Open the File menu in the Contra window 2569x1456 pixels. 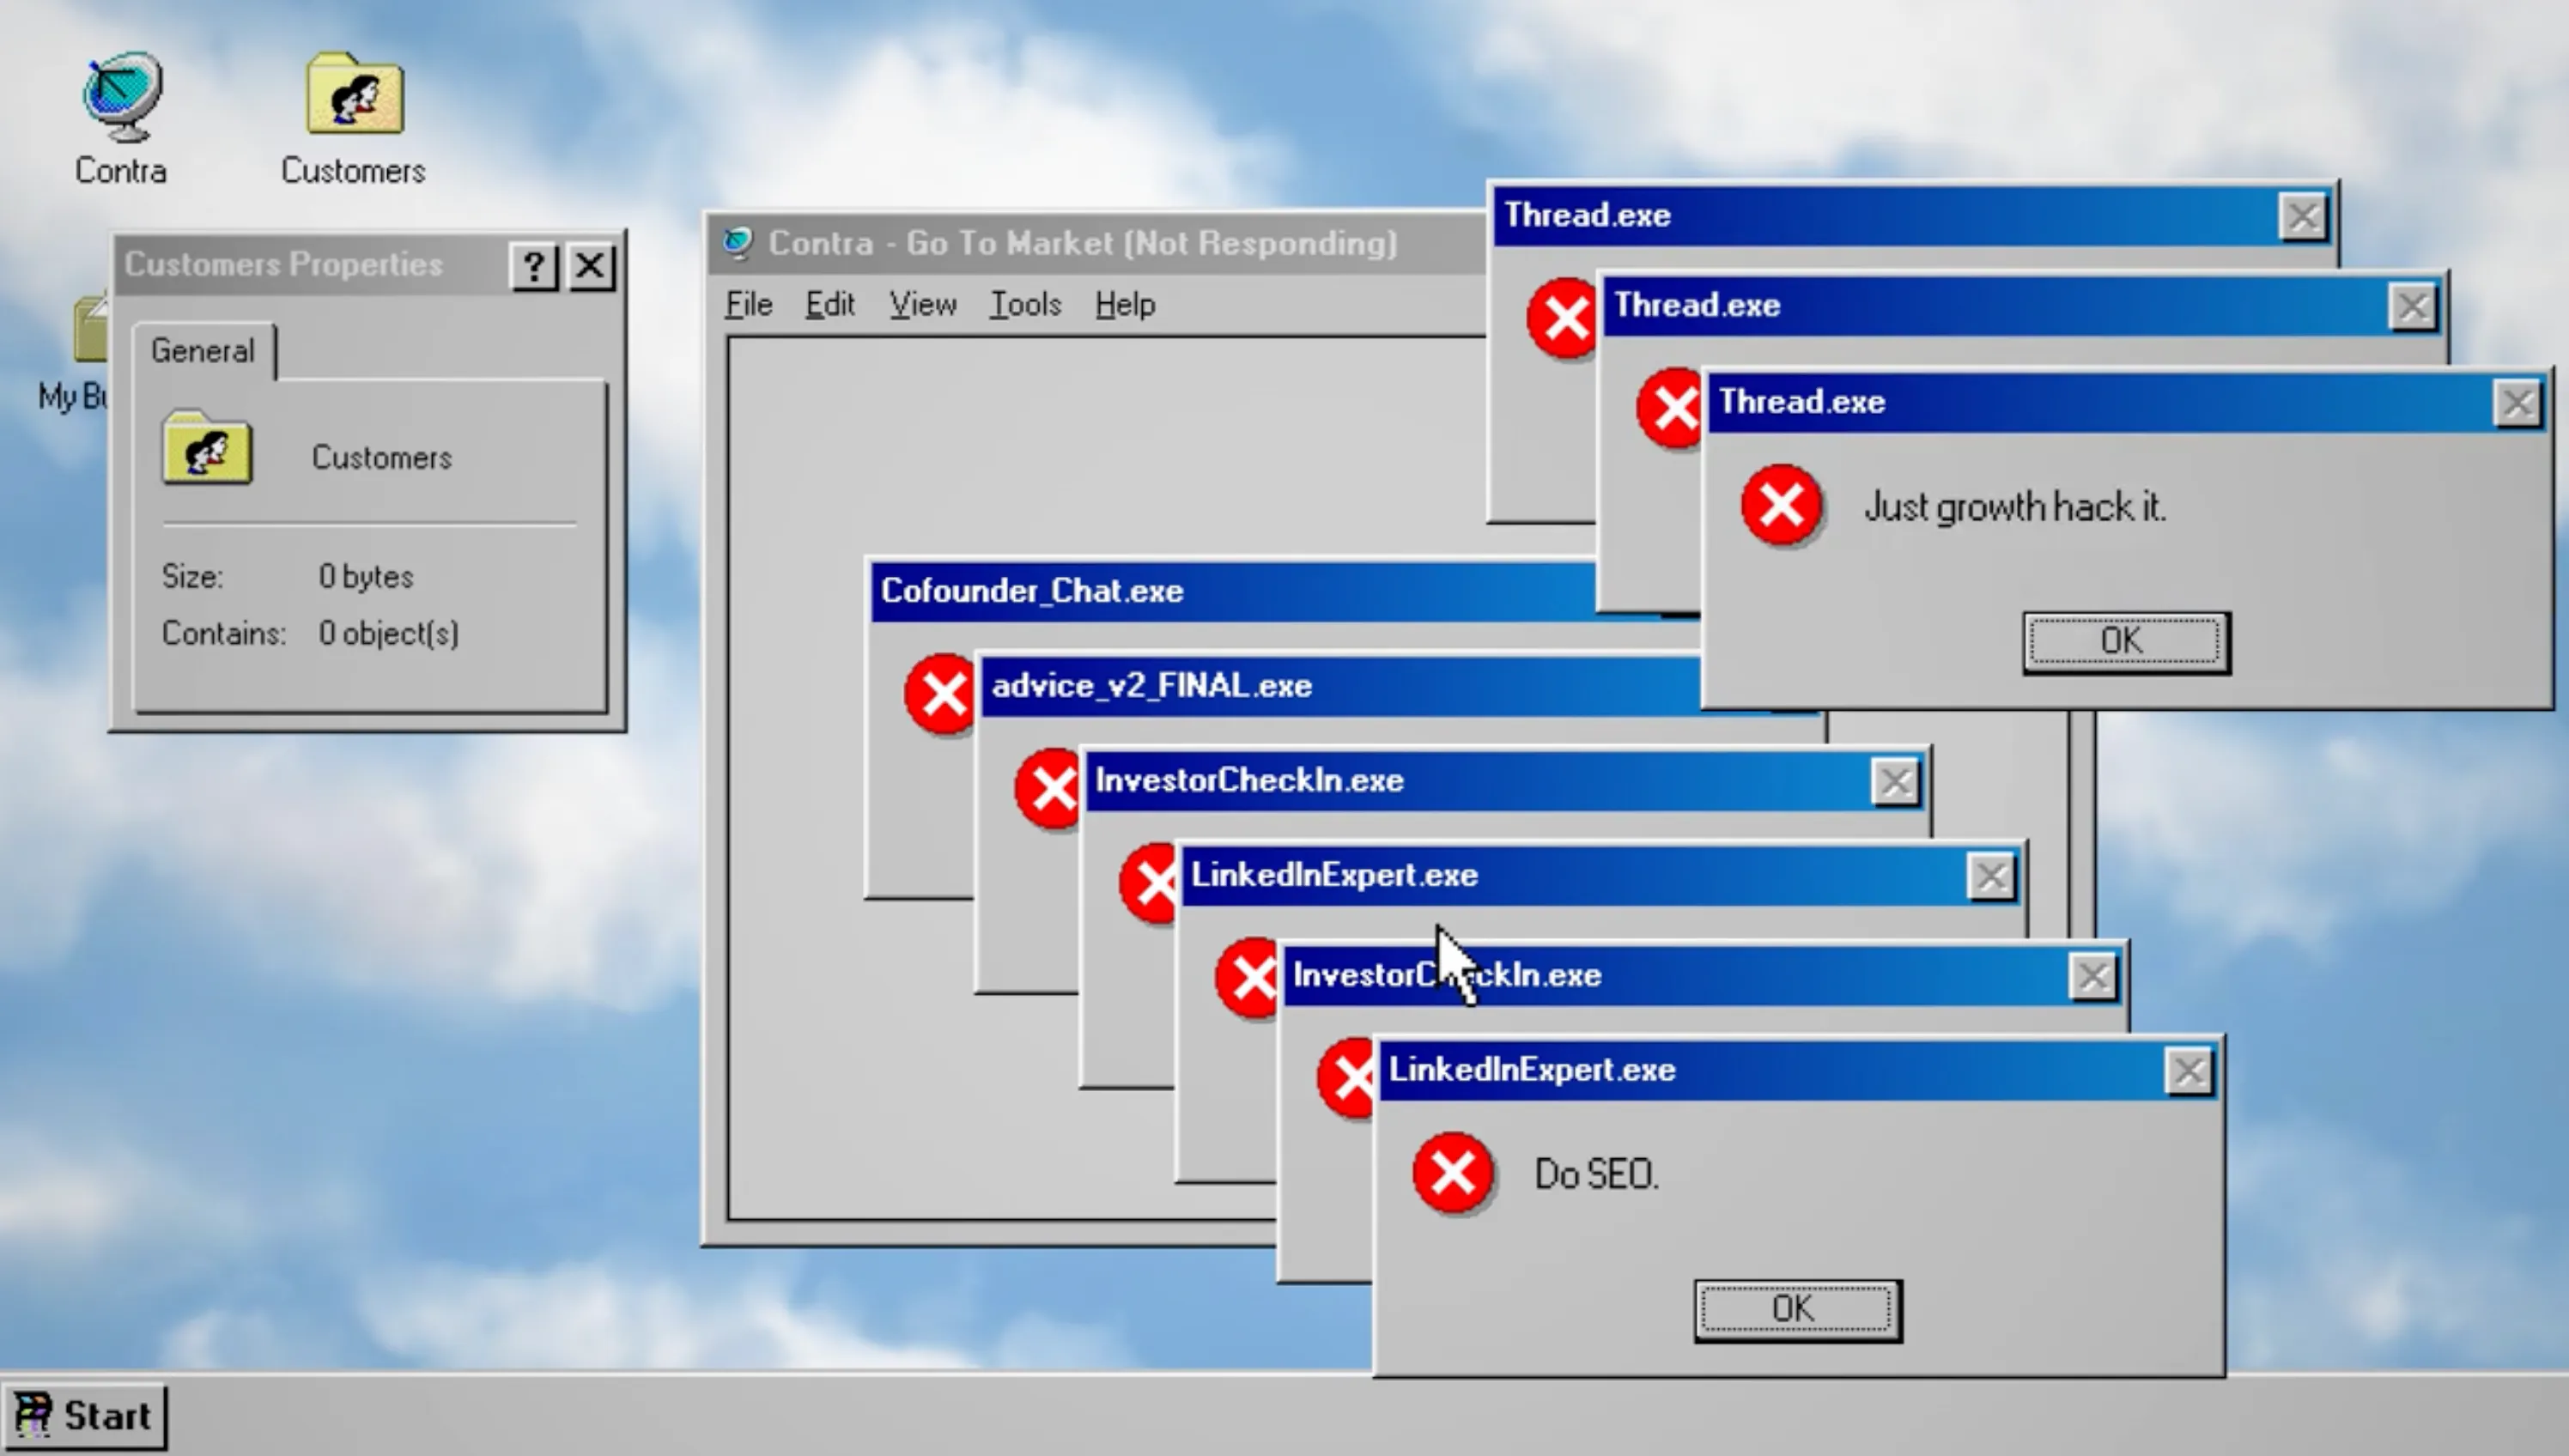748,304
